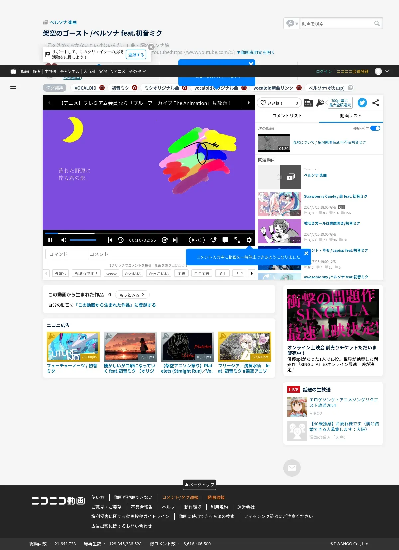Post the かわいい quick comment

133,274
